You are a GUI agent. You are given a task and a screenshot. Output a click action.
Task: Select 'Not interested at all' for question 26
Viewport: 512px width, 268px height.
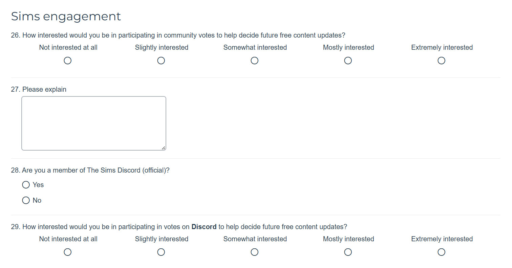click(68, 61)
